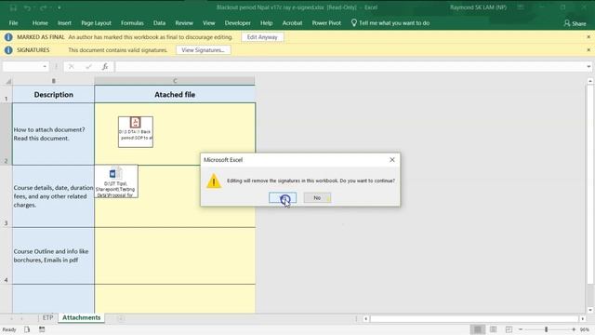Switch to the ETP sheet tab
This screenshot has height=335, width=595.
pyautogui.click(x=47, y=317)
